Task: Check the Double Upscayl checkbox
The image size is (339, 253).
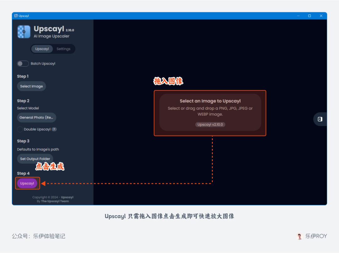Action: [20, 129]
